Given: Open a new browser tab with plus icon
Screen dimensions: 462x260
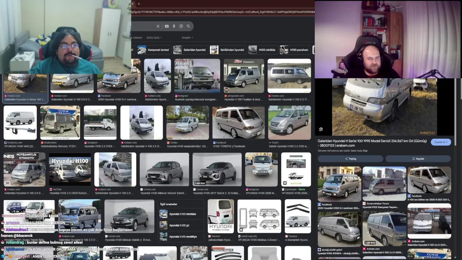Looking at the screenshot, I should pyautogui.click(x=139, y=4).
